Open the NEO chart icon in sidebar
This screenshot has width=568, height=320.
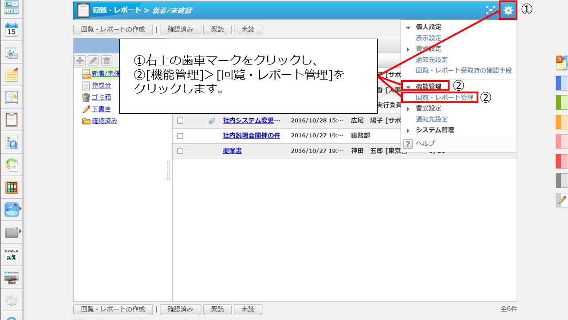click(12, 209)
